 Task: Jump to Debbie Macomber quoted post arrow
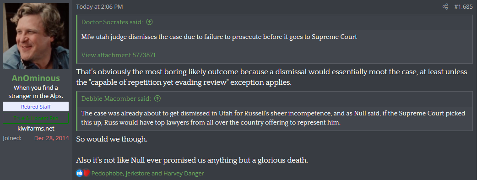click(x=157, y=98)
